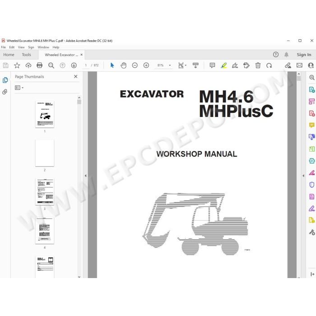Image resolution: width=316 pixels, height=316 pixels.
Task: Open the Attachments paperclip panel
Action: [5, 92]
